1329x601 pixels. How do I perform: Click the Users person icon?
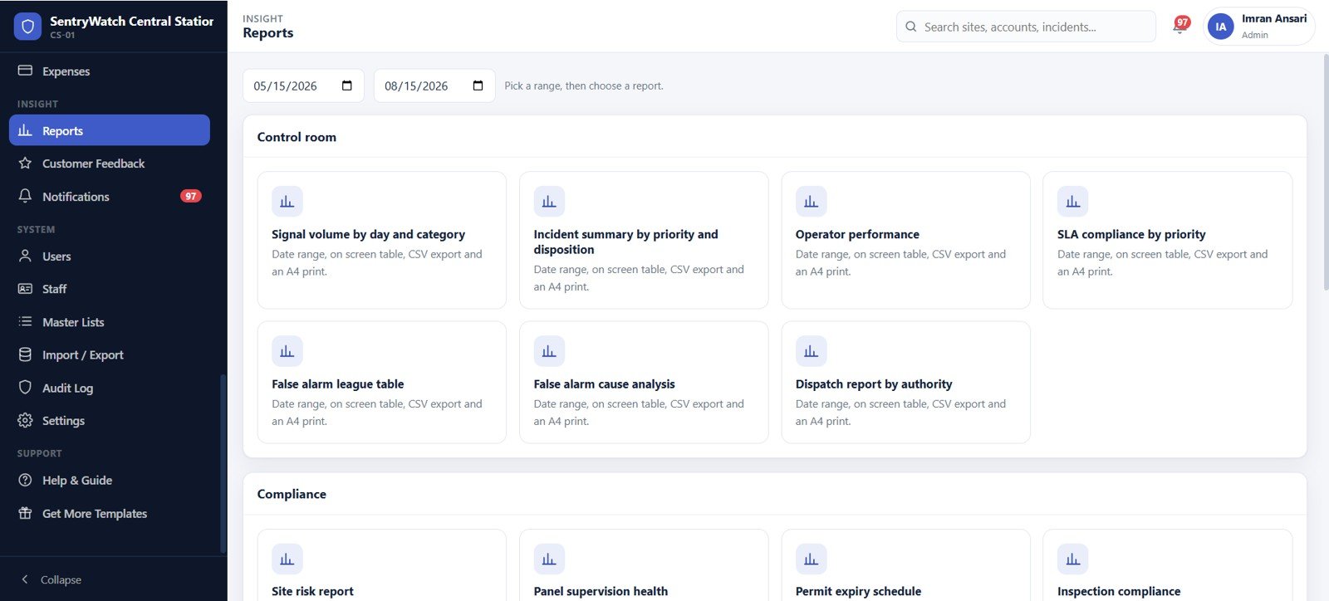(25, 256)
